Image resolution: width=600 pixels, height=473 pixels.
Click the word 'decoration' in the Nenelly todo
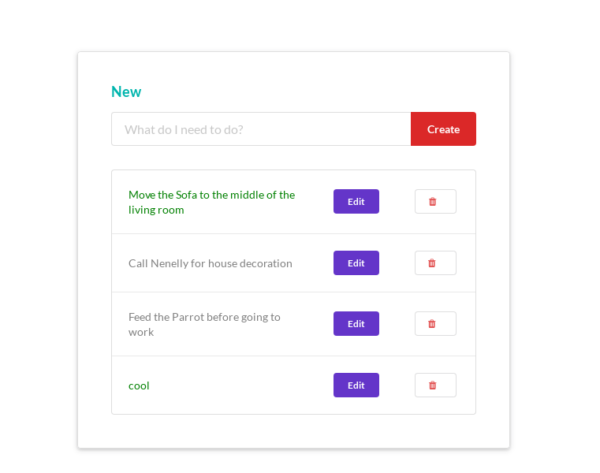click(264, 263)
